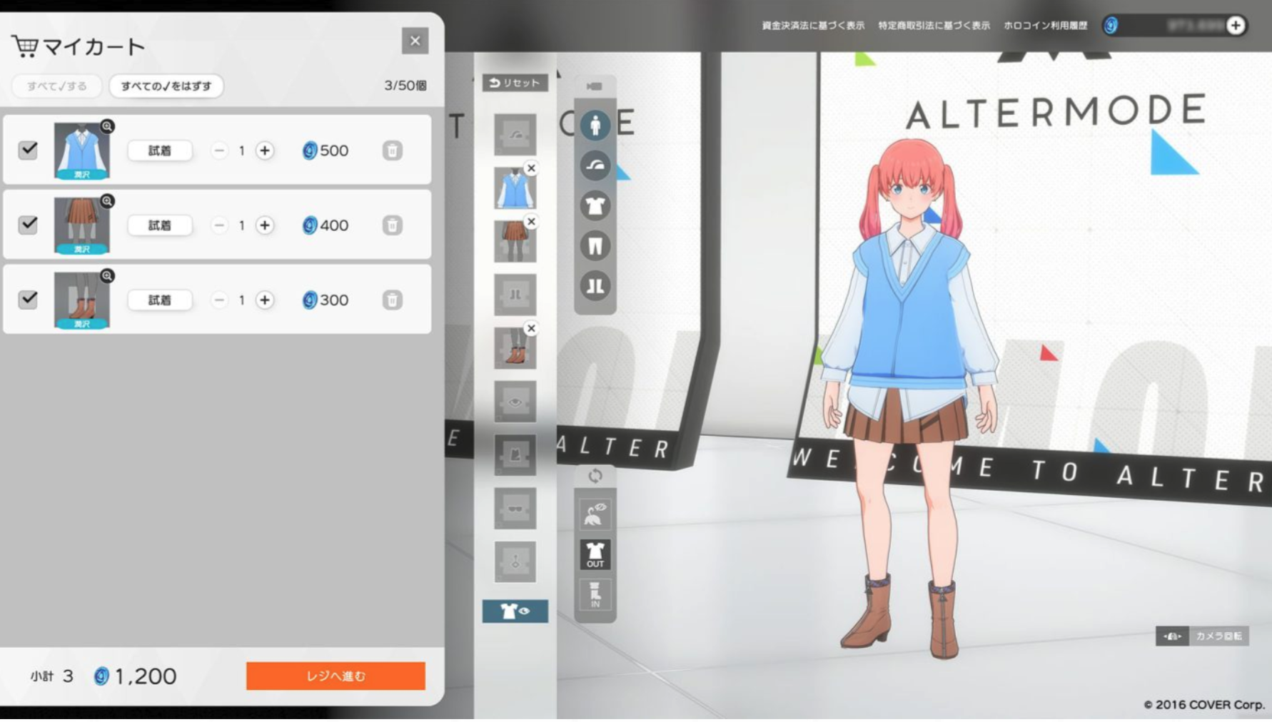Toggle boots IN tuck option
This screenshot has width=1272, height=722.
point(595,594)
